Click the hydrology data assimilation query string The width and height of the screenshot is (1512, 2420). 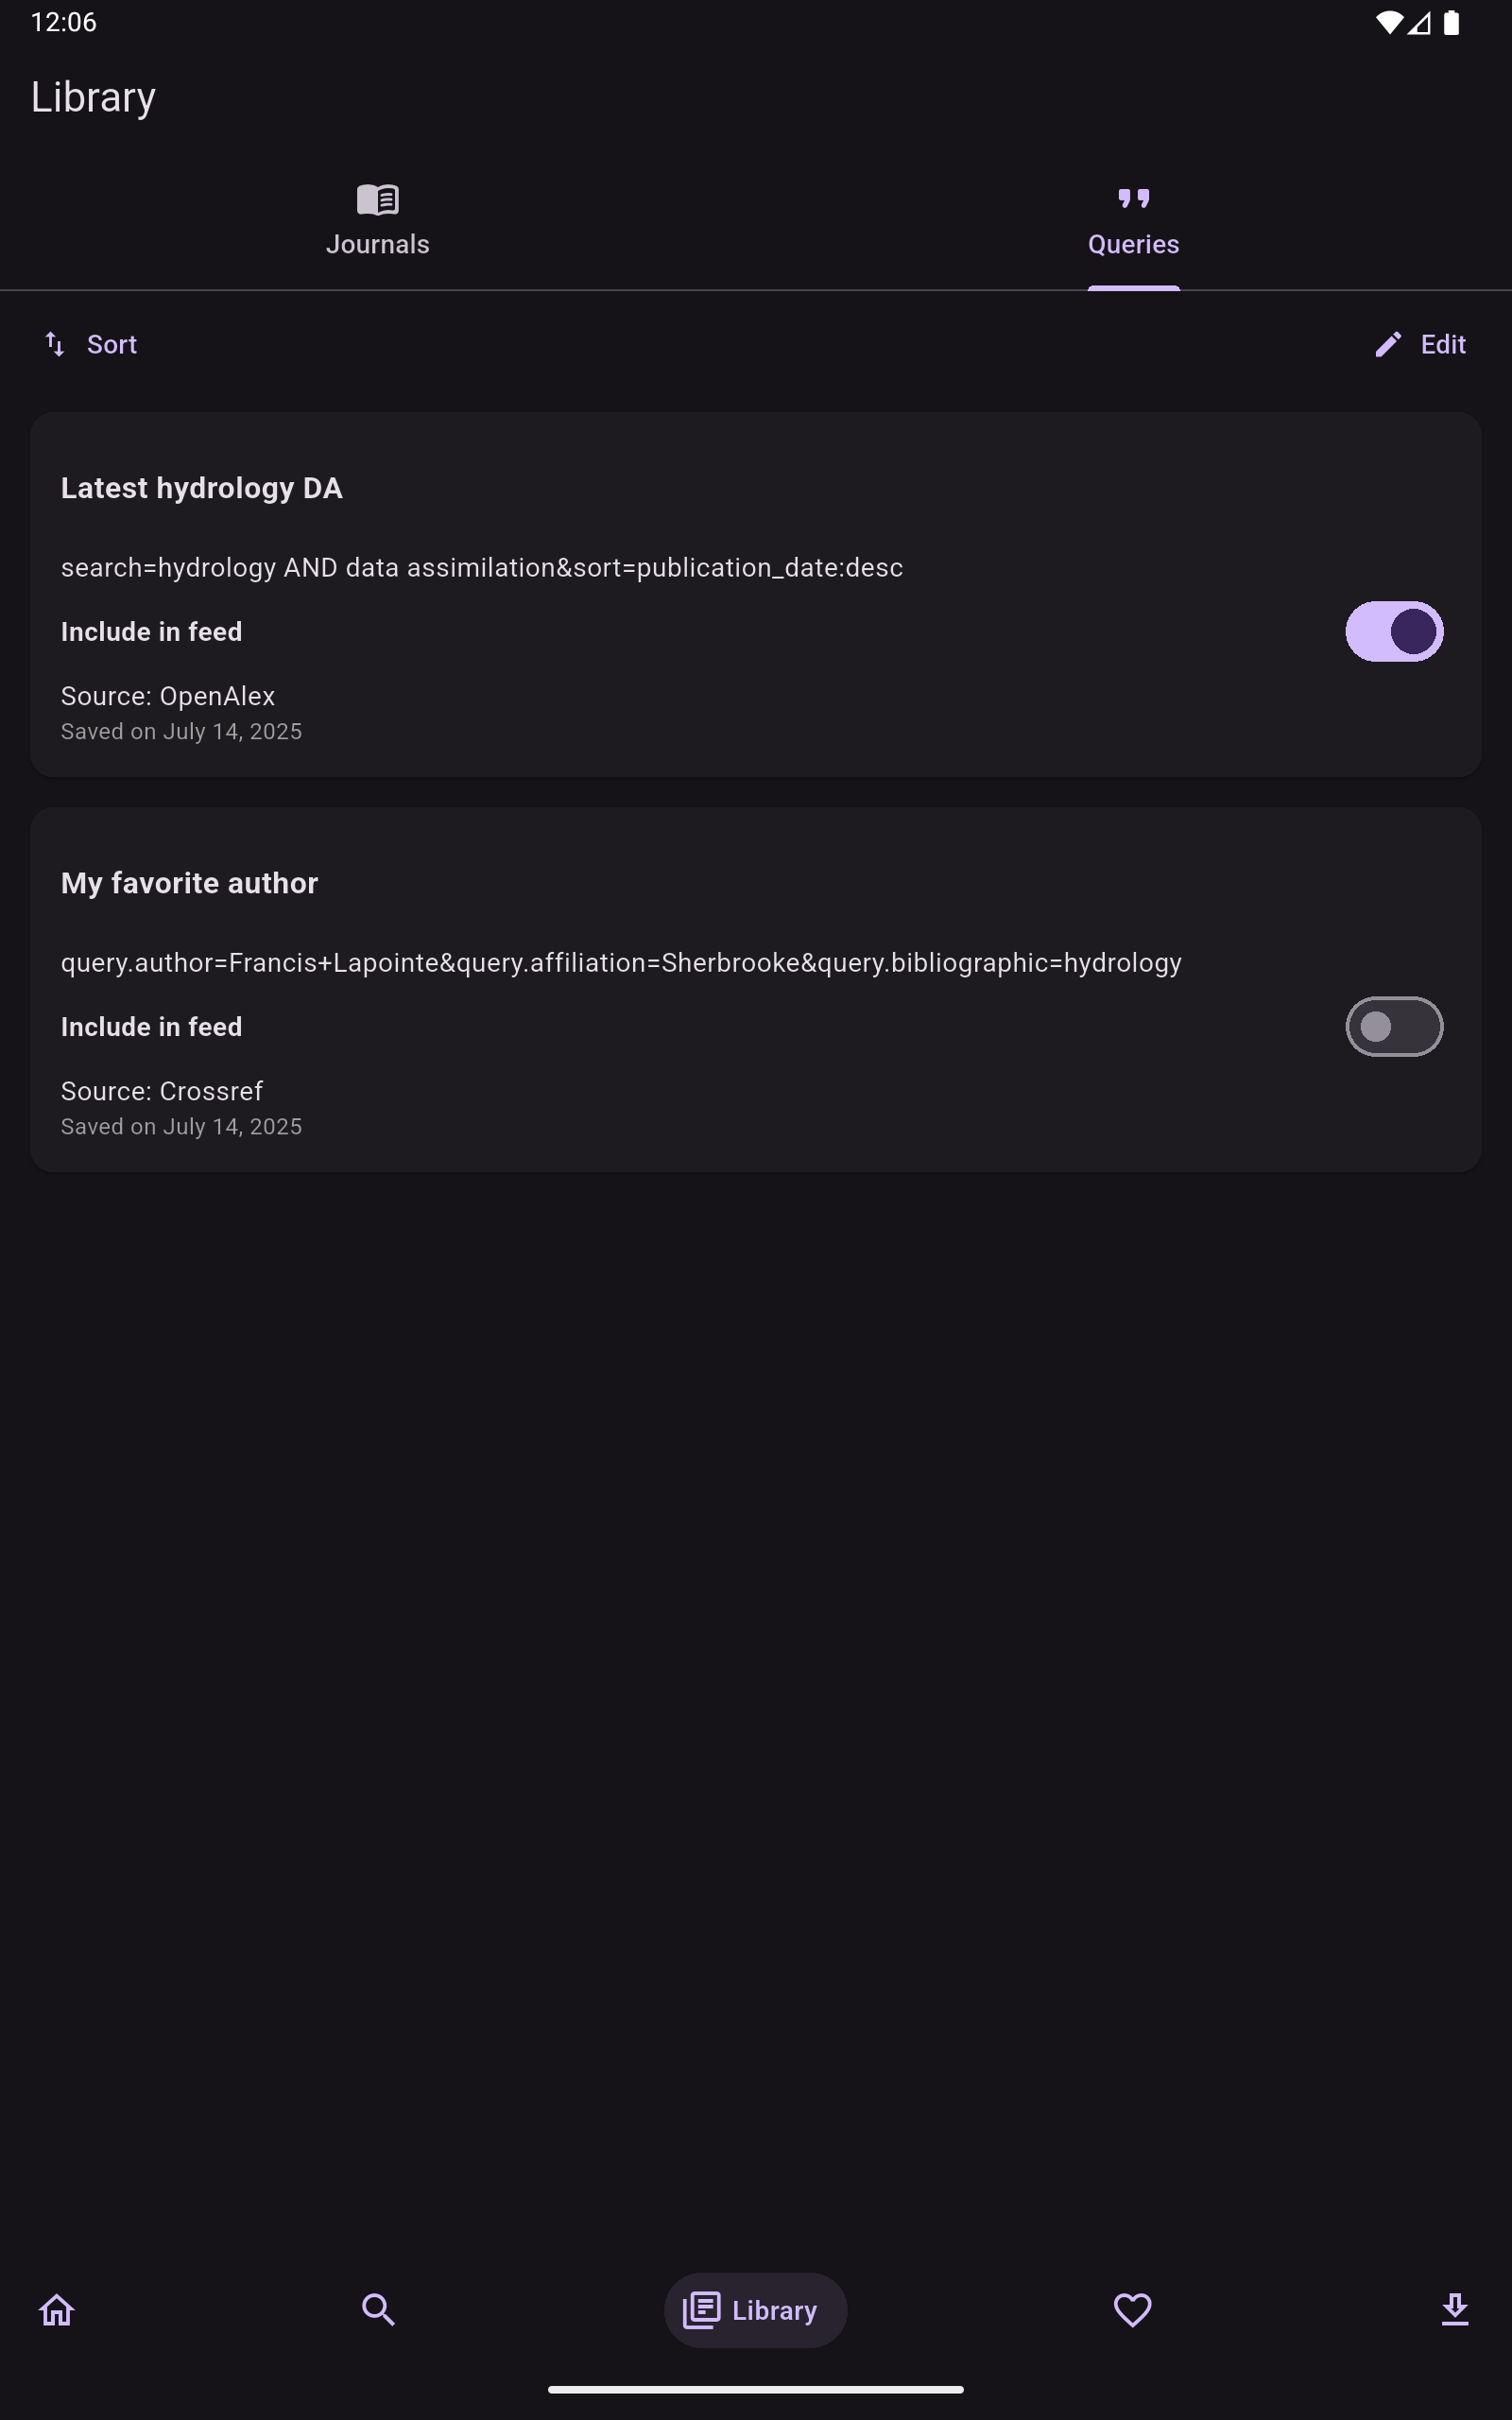pyautogui.click(x=482, y=567)
